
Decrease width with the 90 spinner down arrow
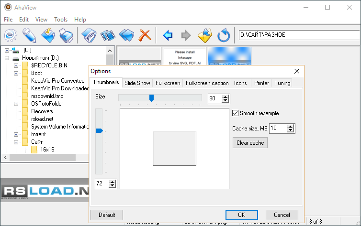coord(226,101)
